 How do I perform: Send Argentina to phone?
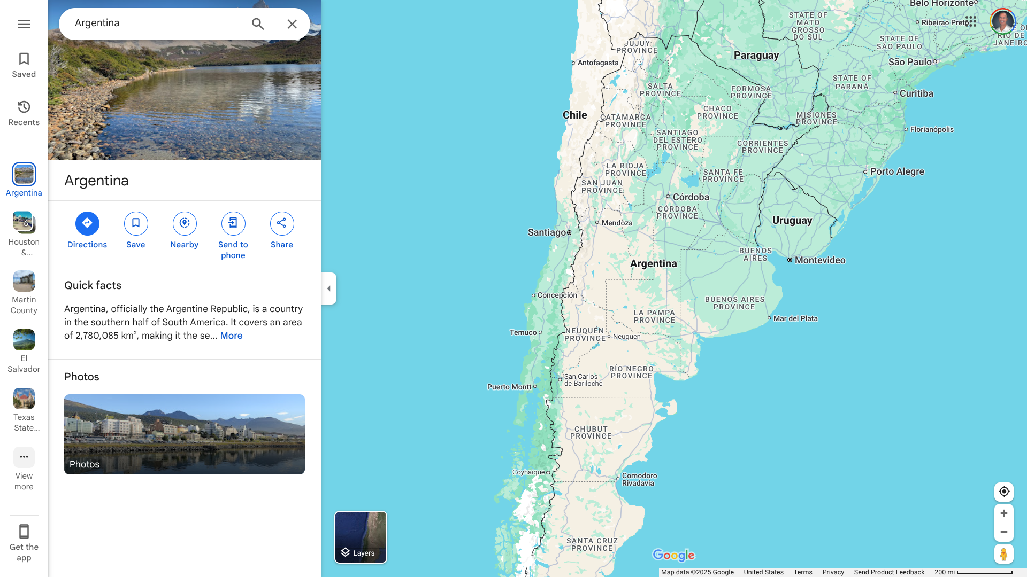233,236
